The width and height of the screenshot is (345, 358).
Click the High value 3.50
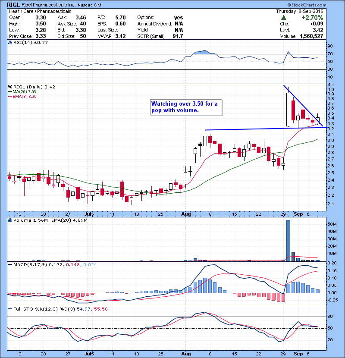[41, 24]
